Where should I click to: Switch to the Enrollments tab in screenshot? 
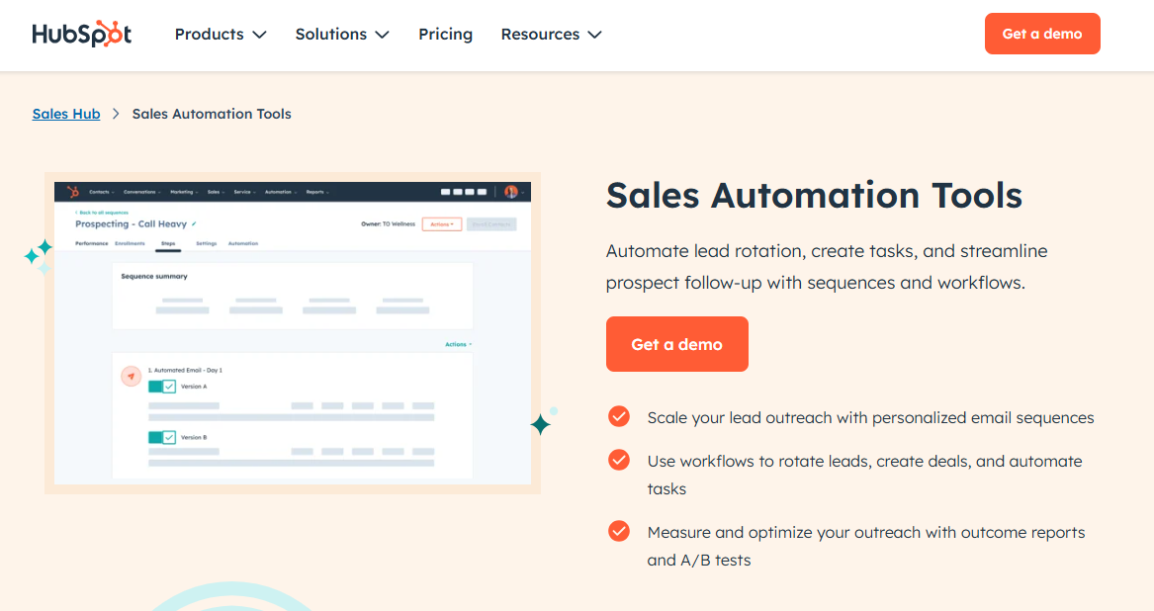pos(130,243)
